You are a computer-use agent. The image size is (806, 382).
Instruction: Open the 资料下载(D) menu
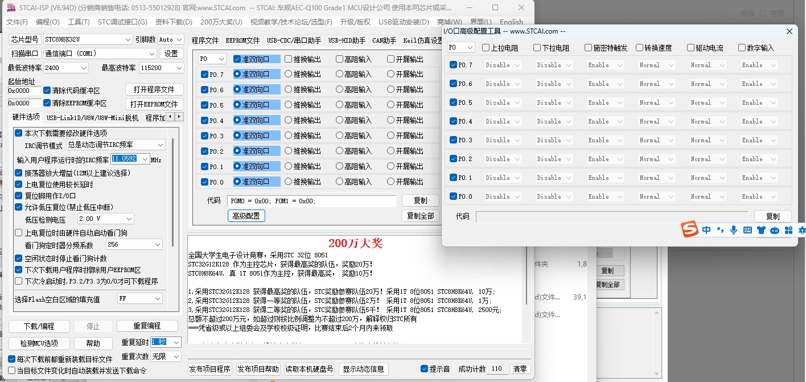(174, 22)
